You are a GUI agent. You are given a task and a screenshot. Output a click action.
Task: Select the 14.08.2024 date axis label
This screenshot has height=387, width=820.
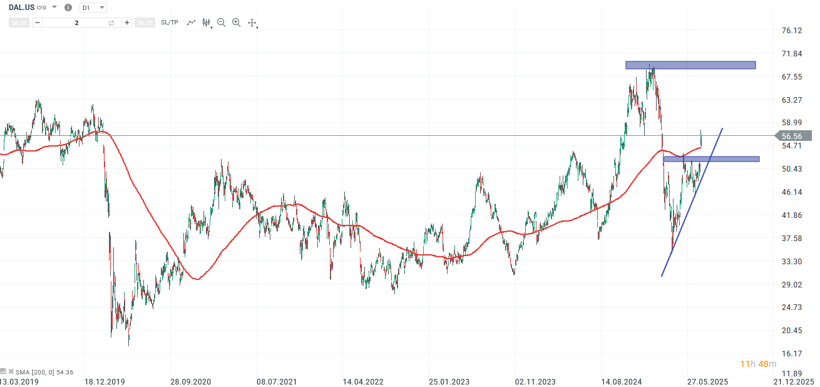click(x=622, y=381)
